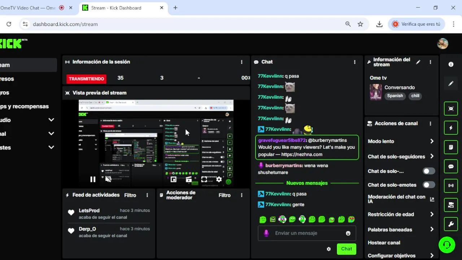Viewport: 462px width, 260px height.
Task: Open Filtro in Acciones de moderador
Action: (x=225, y=195)
